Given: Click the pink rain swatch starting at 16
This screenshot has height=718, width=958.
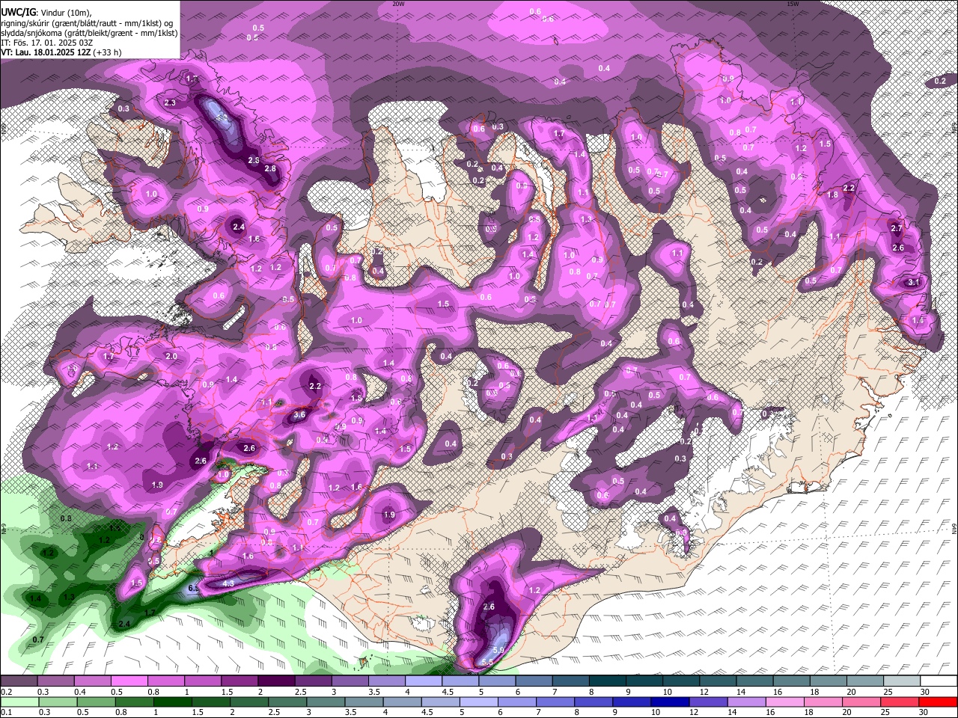Looking at the screenshot, I should (x=784, y=702).
